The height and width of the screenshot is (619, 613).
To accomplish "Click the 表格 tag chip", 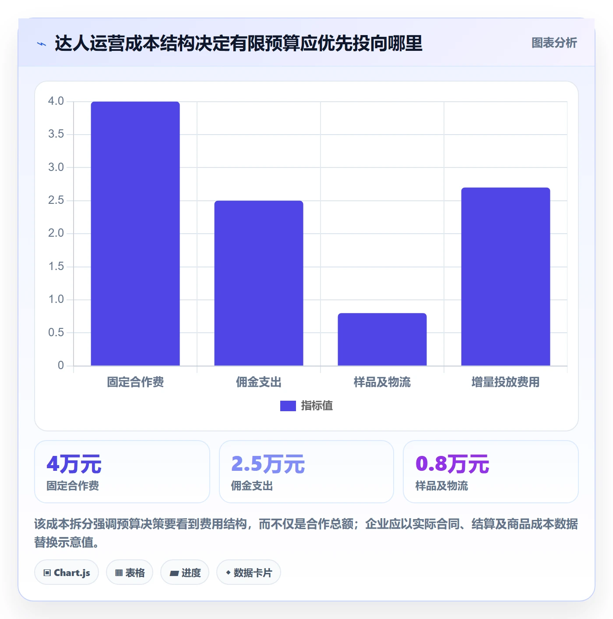I will click(x=130, y=573).
